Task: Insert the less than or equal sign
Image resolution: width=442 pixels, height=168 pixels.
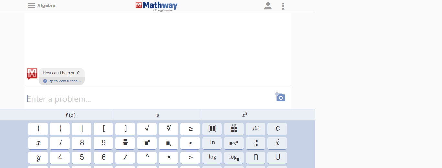Action: click(190, 143)
